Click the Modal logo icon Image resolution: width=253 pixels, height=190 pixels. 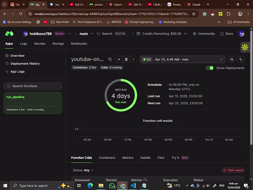[9, 34]
